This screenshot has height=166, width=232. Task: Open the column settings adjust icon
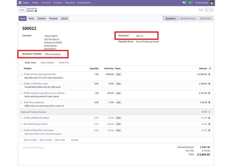(210, 68)
